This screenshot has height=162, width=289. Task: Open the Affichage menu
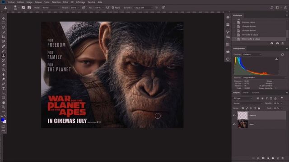[x=80, y=2]
